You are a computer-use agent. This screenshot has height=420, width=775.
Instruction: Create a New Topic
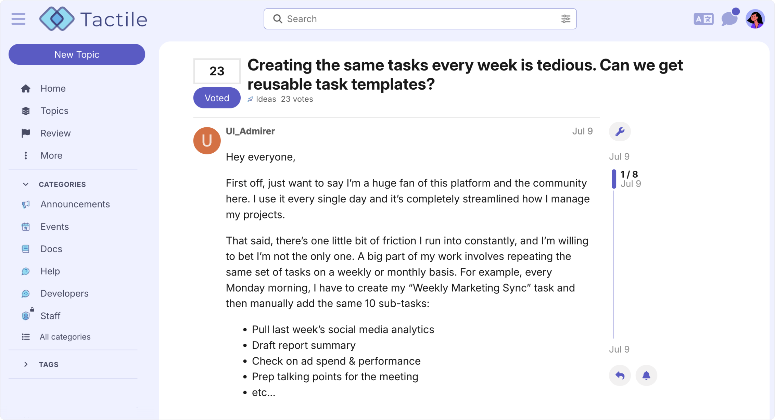77,54
